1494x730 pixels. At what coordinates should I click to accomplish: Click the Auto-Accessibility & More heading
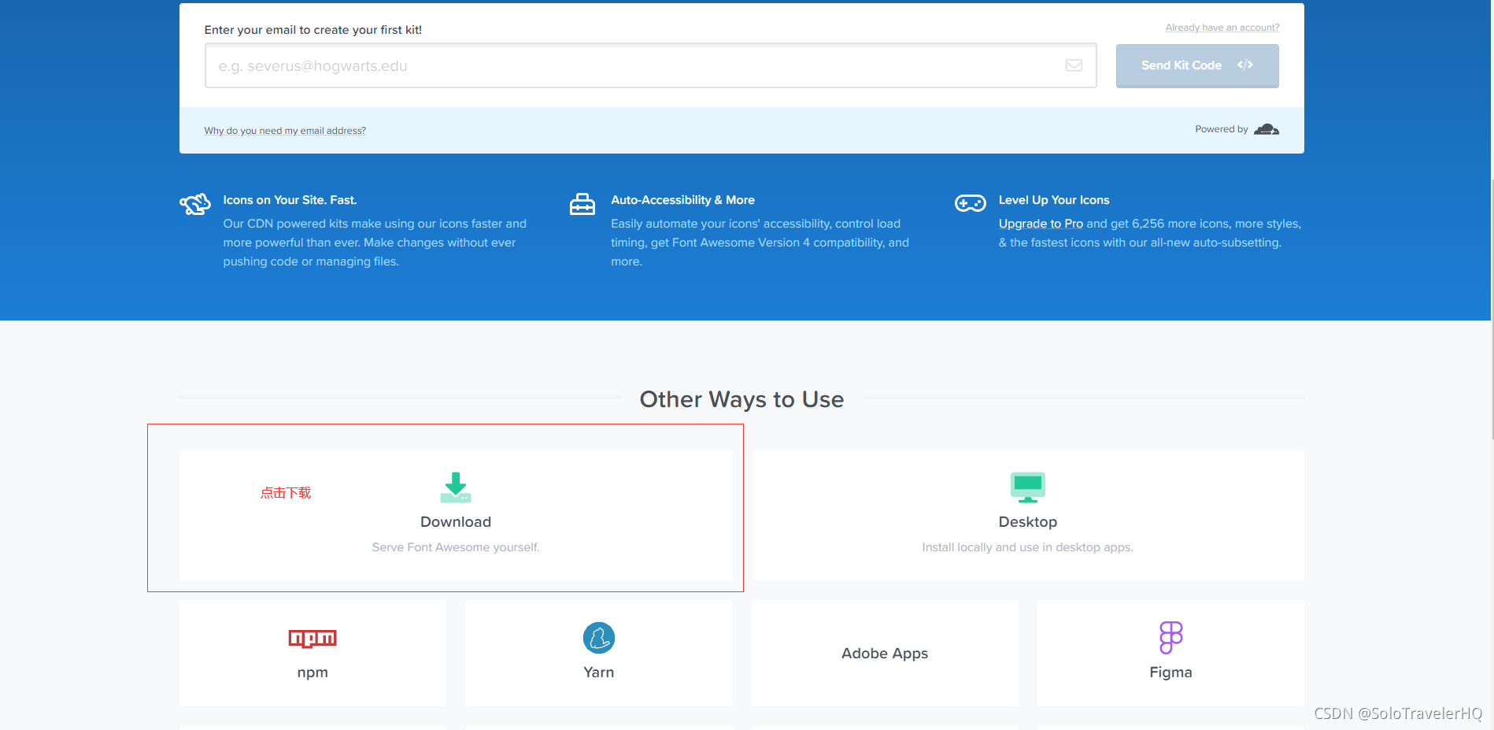coord(682,200)
